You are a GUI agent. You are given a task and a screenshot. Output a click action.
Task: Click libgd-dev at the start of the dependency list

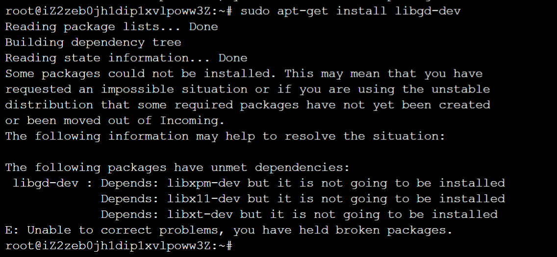(46, 183)
